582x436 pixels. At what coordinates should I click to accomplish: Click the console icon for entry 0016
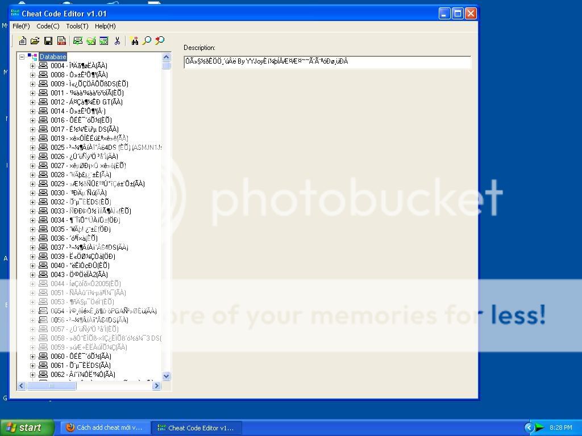[43, 120]
